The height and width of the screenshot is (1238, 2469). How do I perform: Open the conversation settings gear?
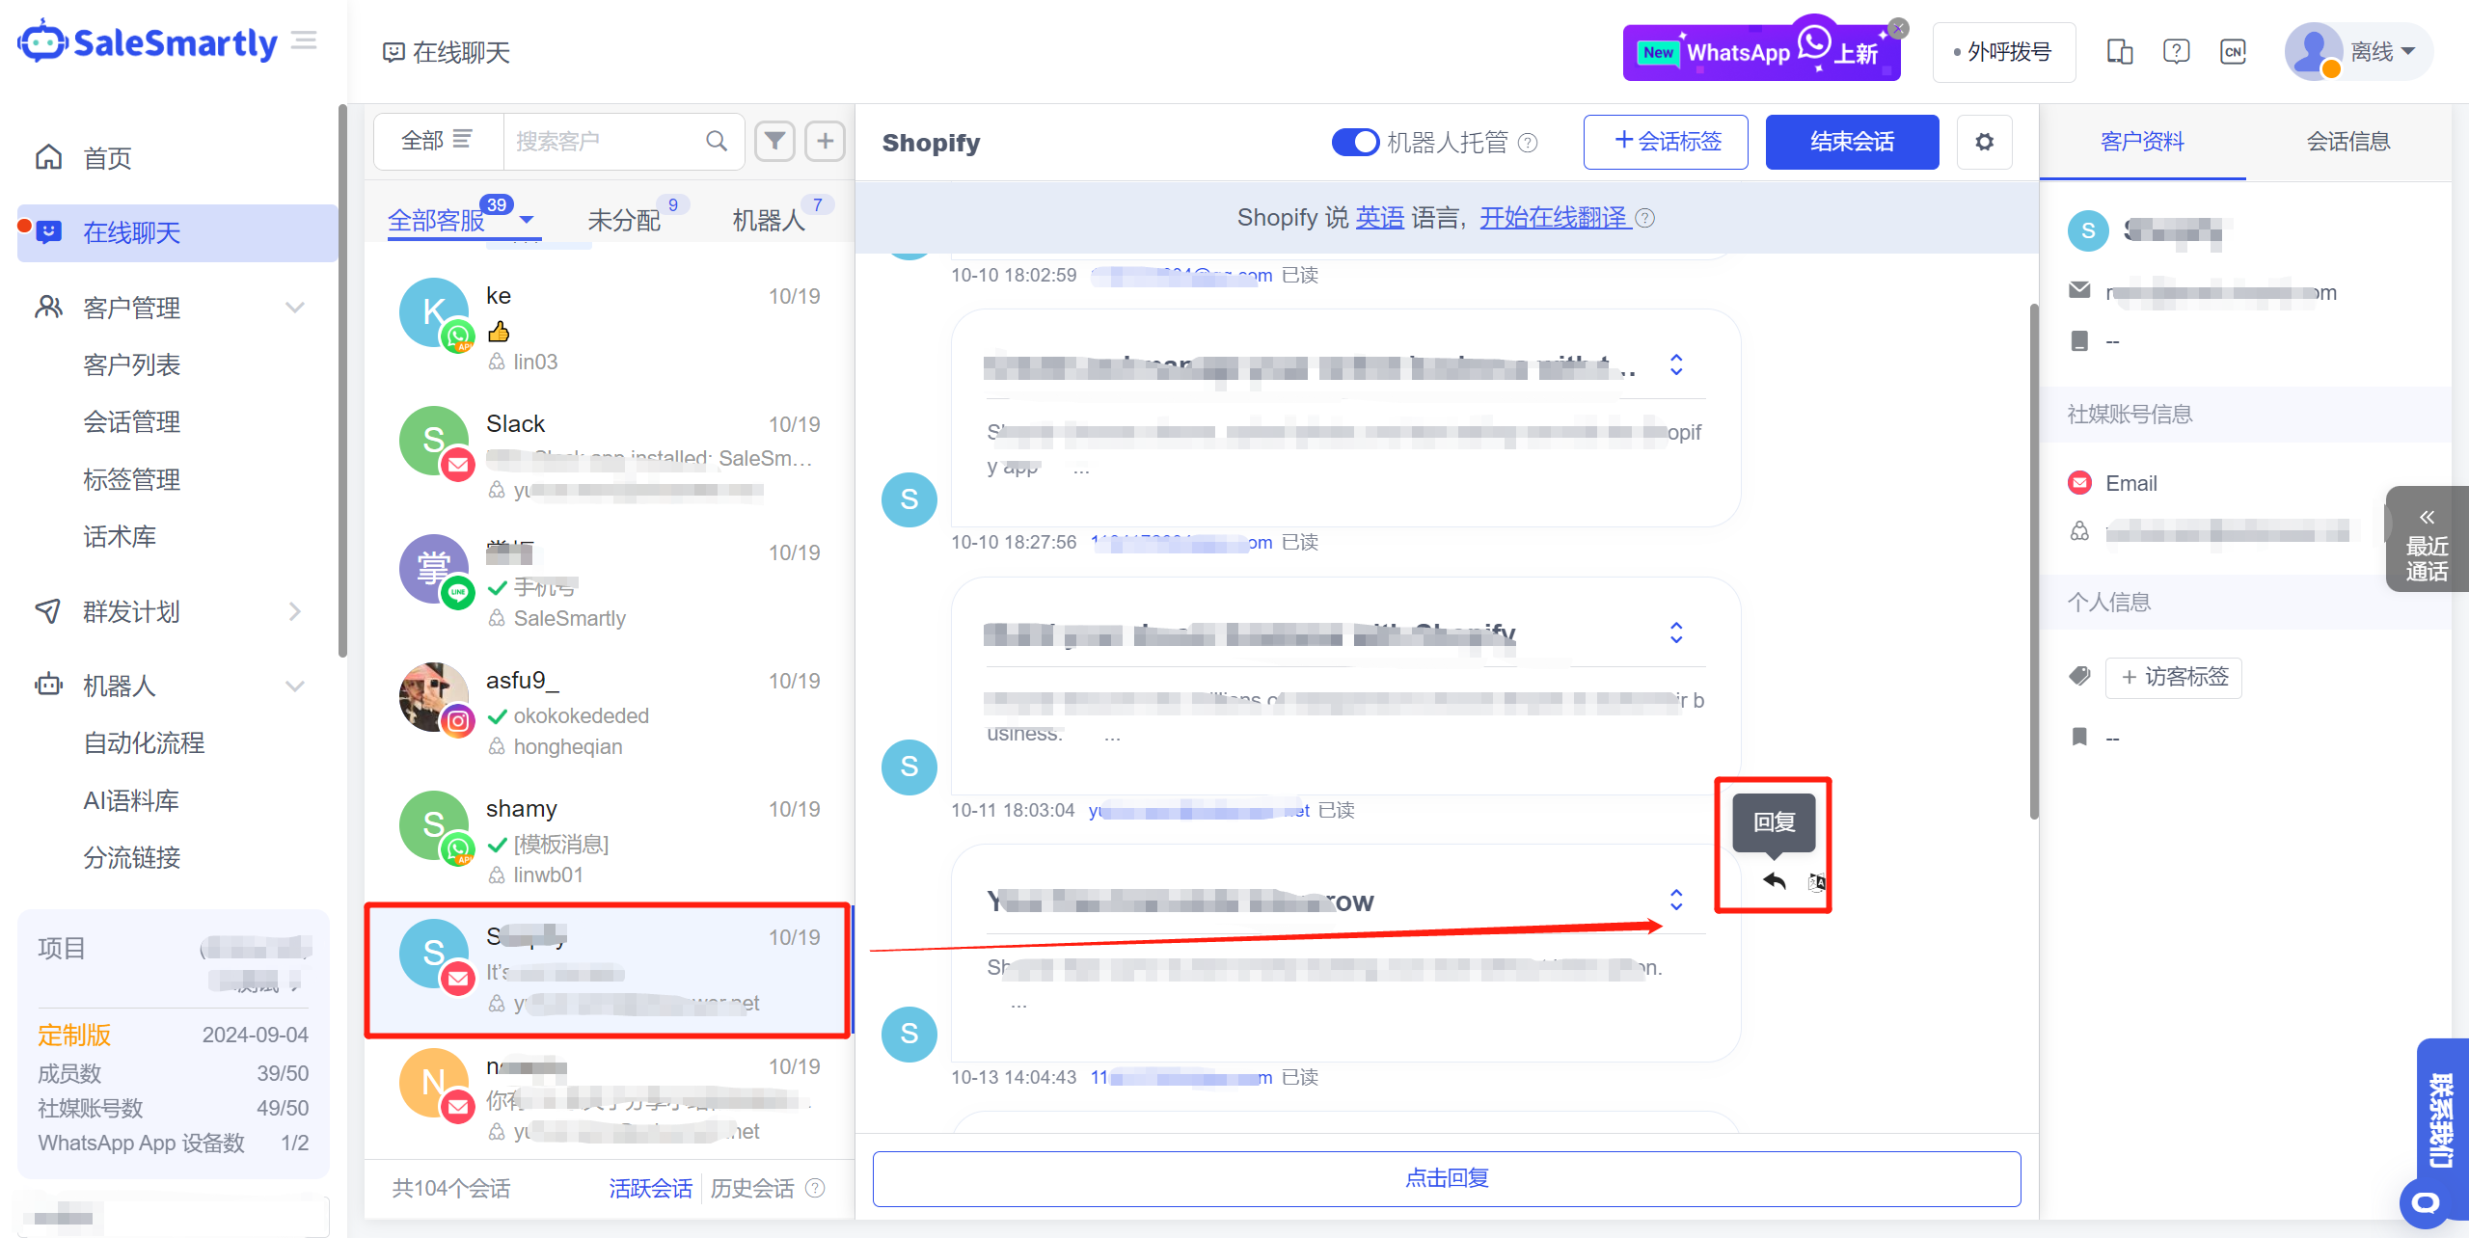[1984, 142]
